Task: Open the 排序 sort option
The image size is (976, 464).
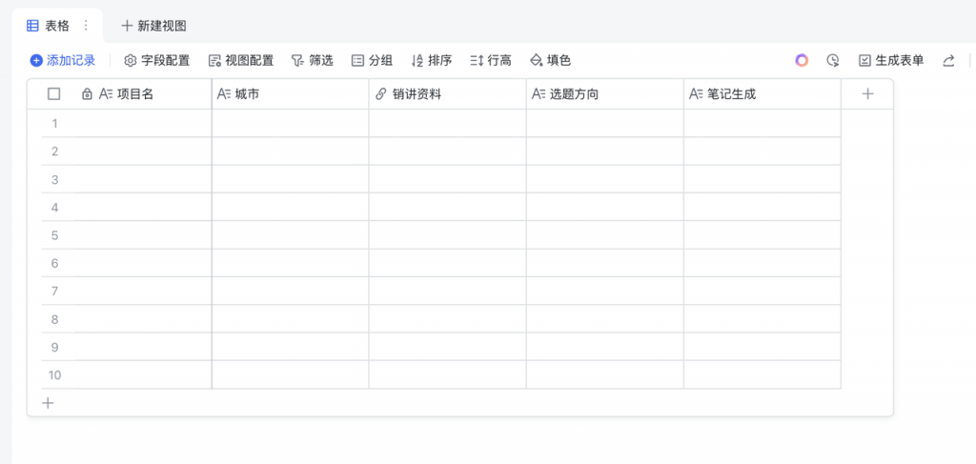Action: (x=432, y=60)
